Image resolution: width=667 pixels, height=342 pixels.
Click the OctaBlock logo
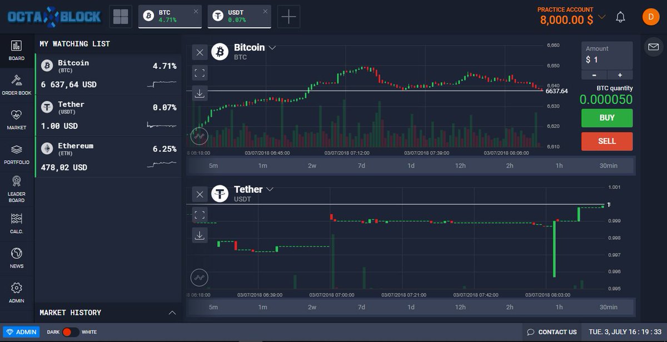coord(54,17)
